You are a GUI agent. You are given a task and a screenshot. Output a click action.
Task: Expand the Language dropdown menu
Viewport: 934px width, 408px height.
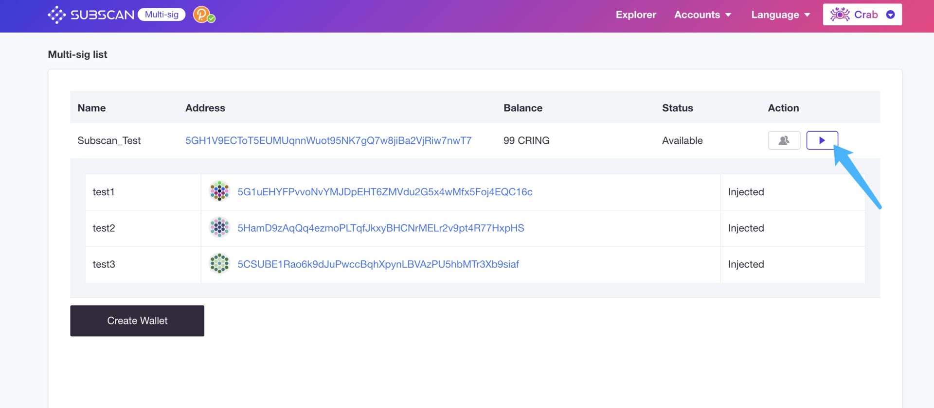(780, 15)
